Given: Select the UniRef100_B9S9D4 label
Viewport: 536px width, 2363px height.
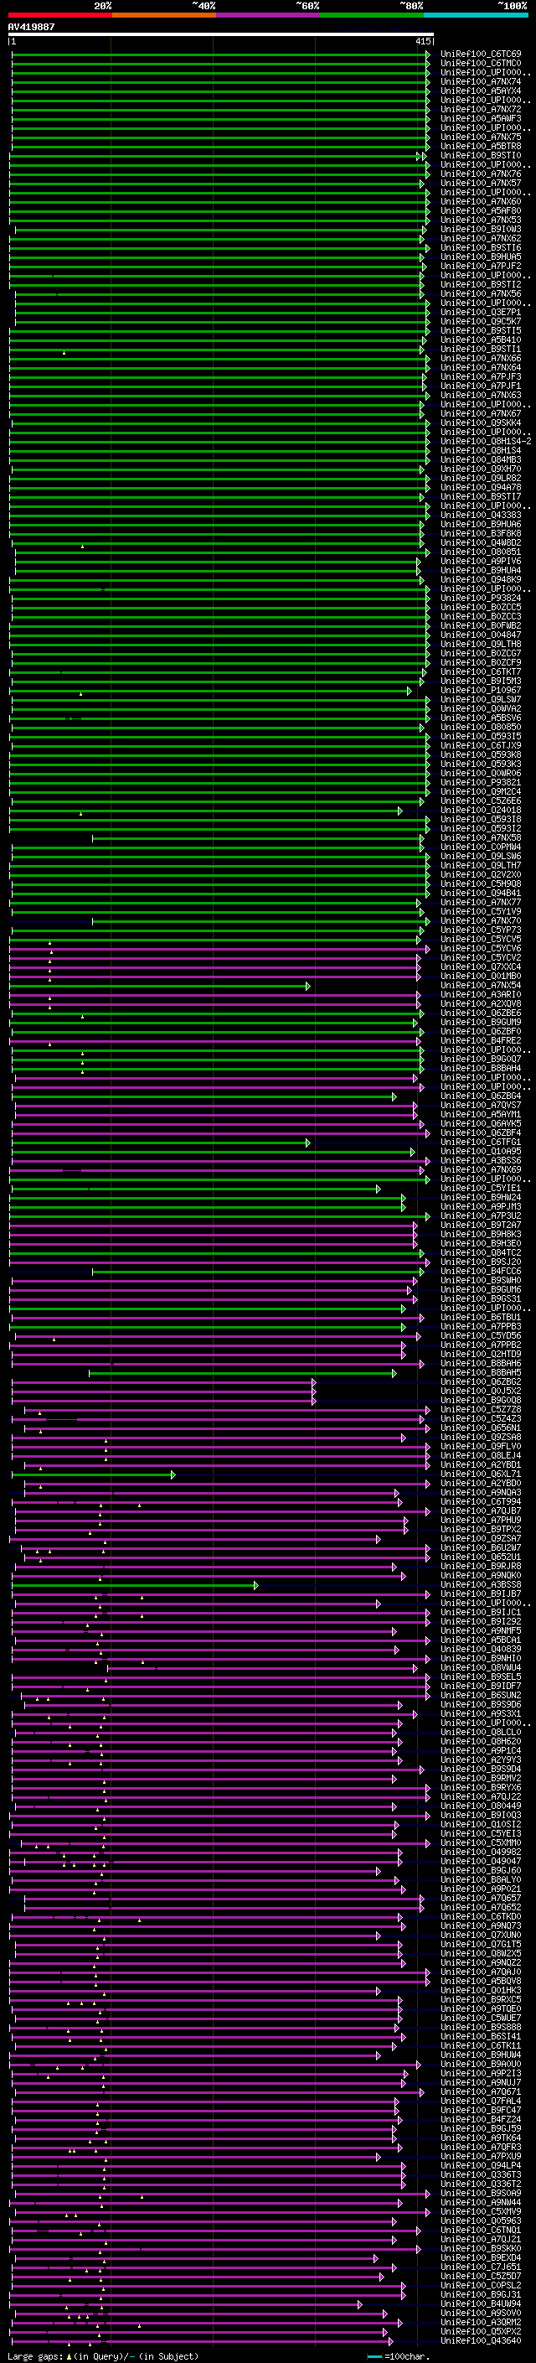Looking at the screenshot, I should coord(481,1770).
